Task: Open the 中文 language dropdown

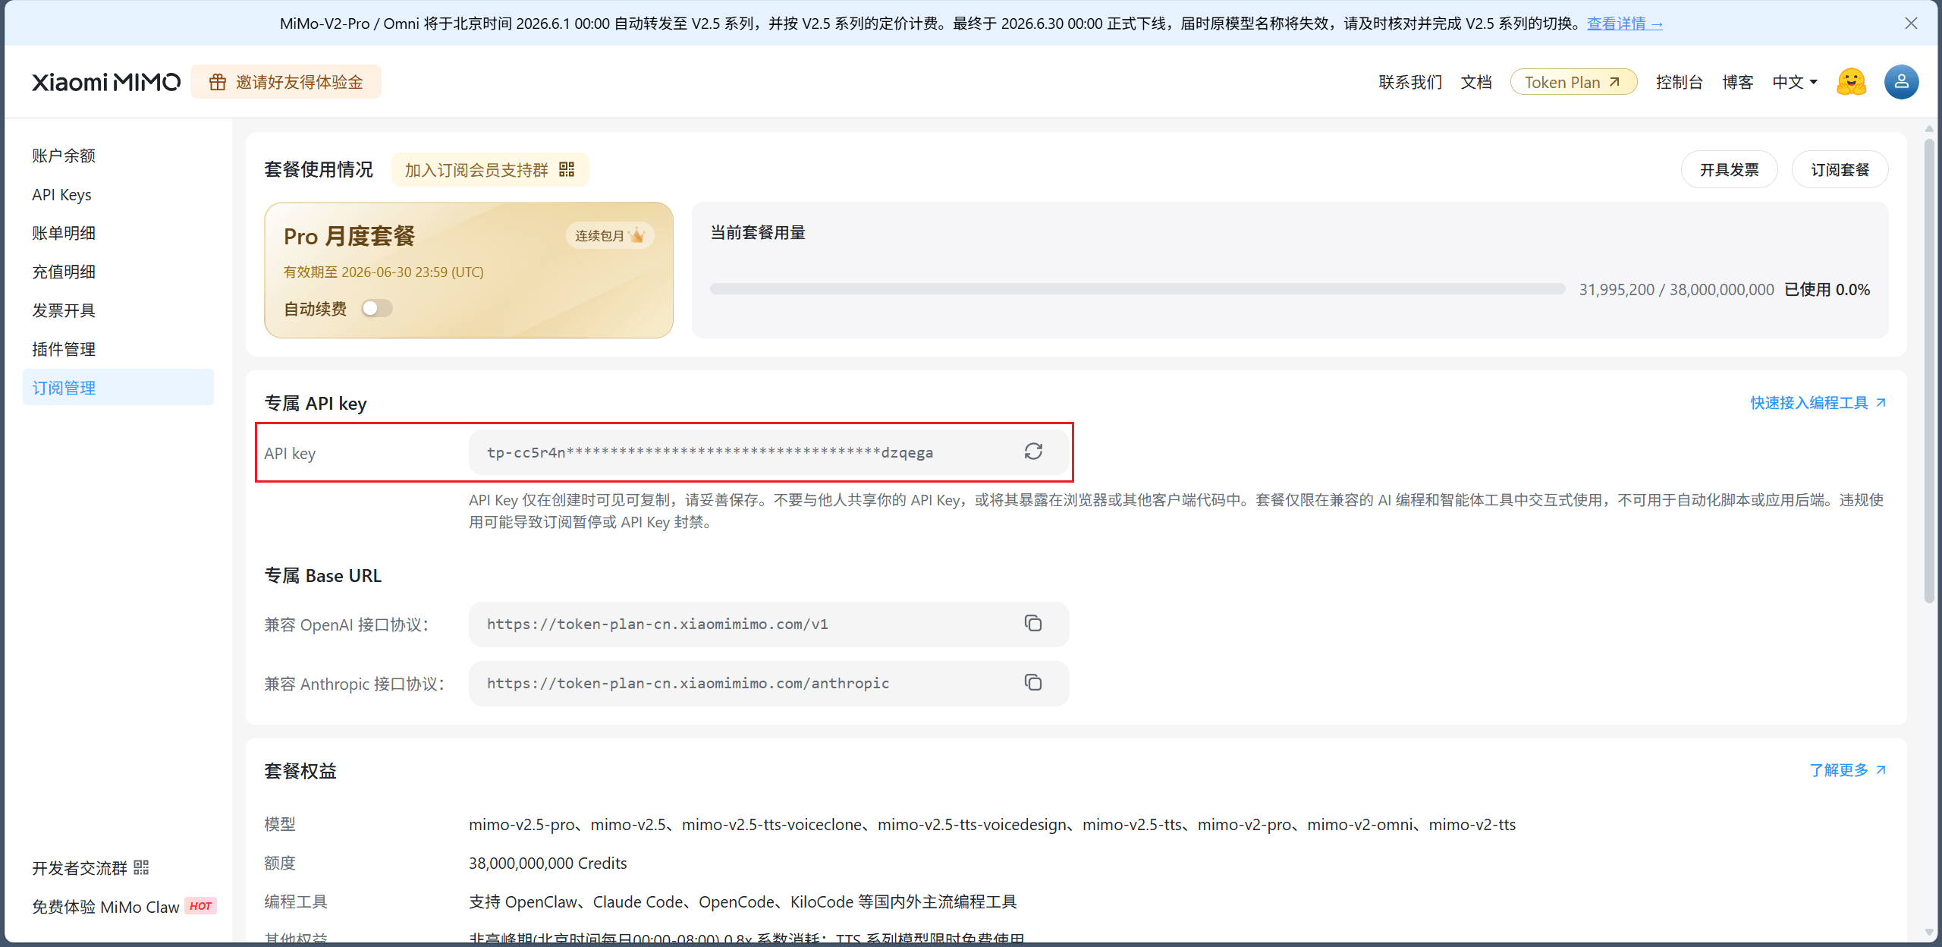Action: (1795, 82)
